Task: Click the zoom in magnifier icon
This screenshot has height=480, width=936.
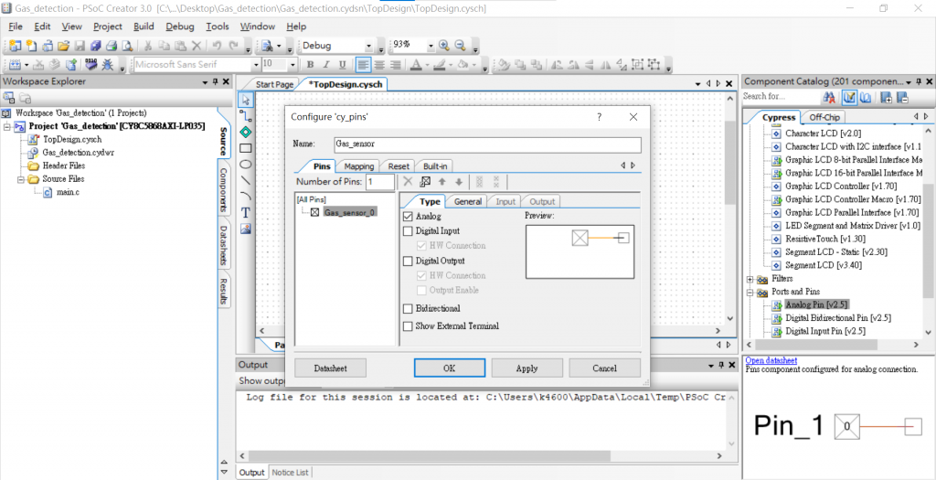Action: [444, 46]
